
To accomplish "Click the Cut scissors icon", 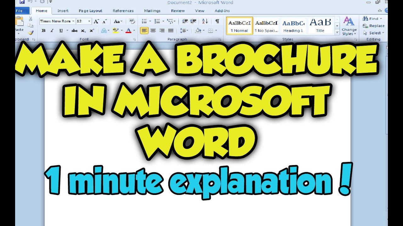I will tap(31, 19).
